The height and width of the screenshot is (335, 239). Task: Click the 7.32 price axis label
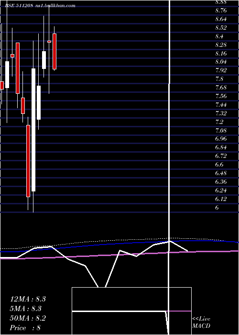(221, 113)
